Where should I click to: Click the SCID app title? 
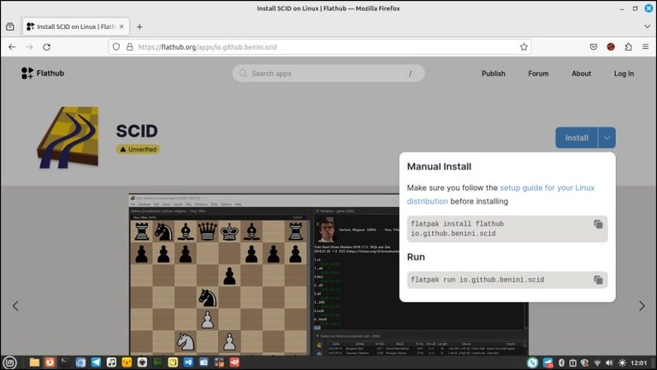click(137, 131)
